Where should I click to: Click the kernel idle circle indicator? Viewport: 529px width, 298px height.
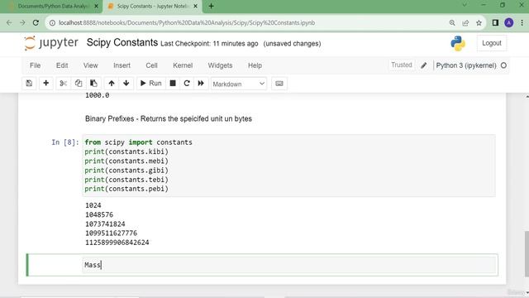tap(503, 65)
